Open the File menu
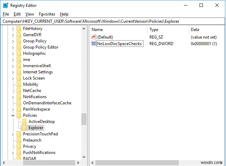Viewport: 226px width, 166px height. (x=6, y=14)
